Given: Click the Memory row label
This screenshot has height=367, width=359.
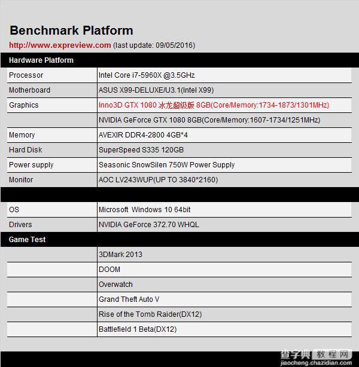Looking at the screenshot, I should point(22,135).
